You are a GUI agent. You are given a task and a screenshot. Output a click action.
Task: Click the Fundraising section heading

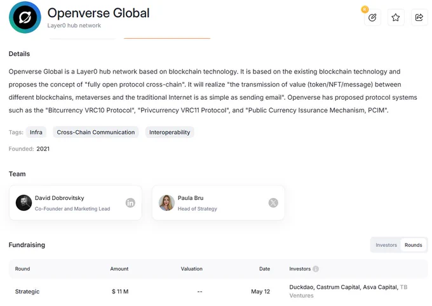point(27,245)
